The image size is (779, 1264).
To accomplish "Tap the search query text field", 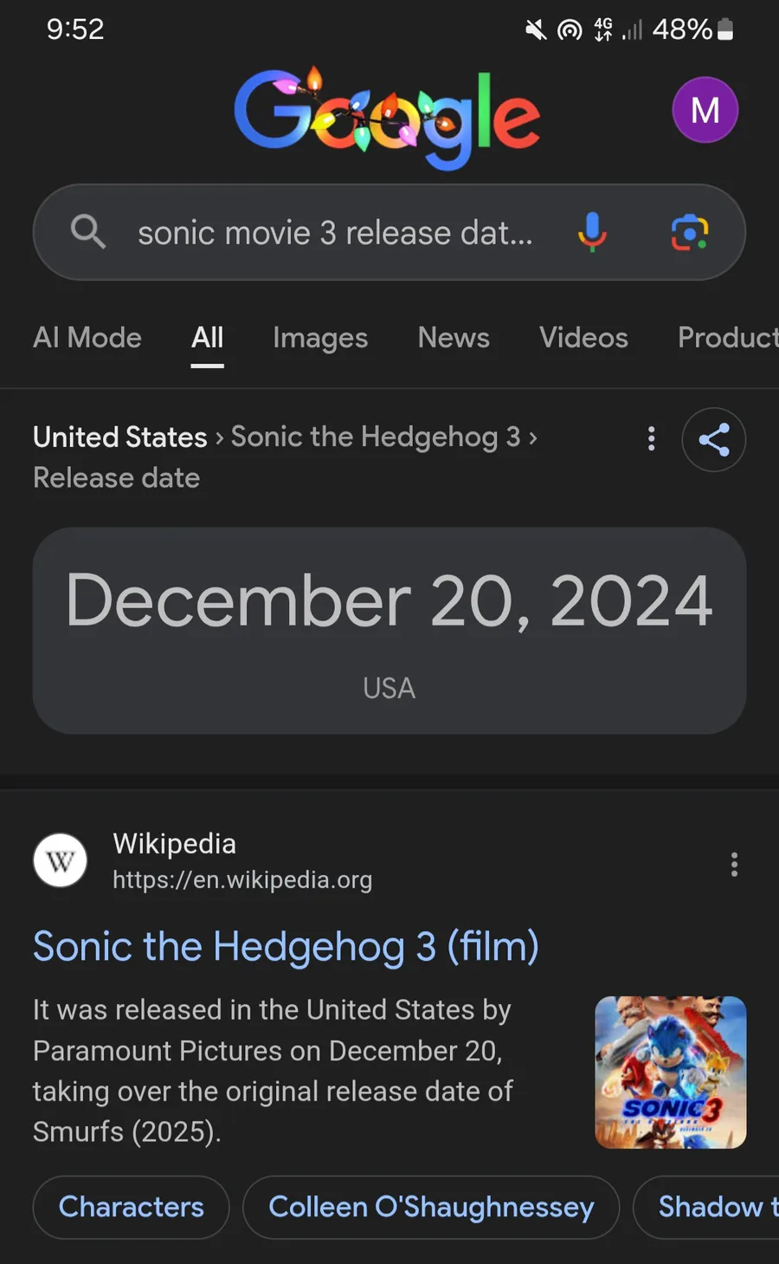I will coord(335,233).
